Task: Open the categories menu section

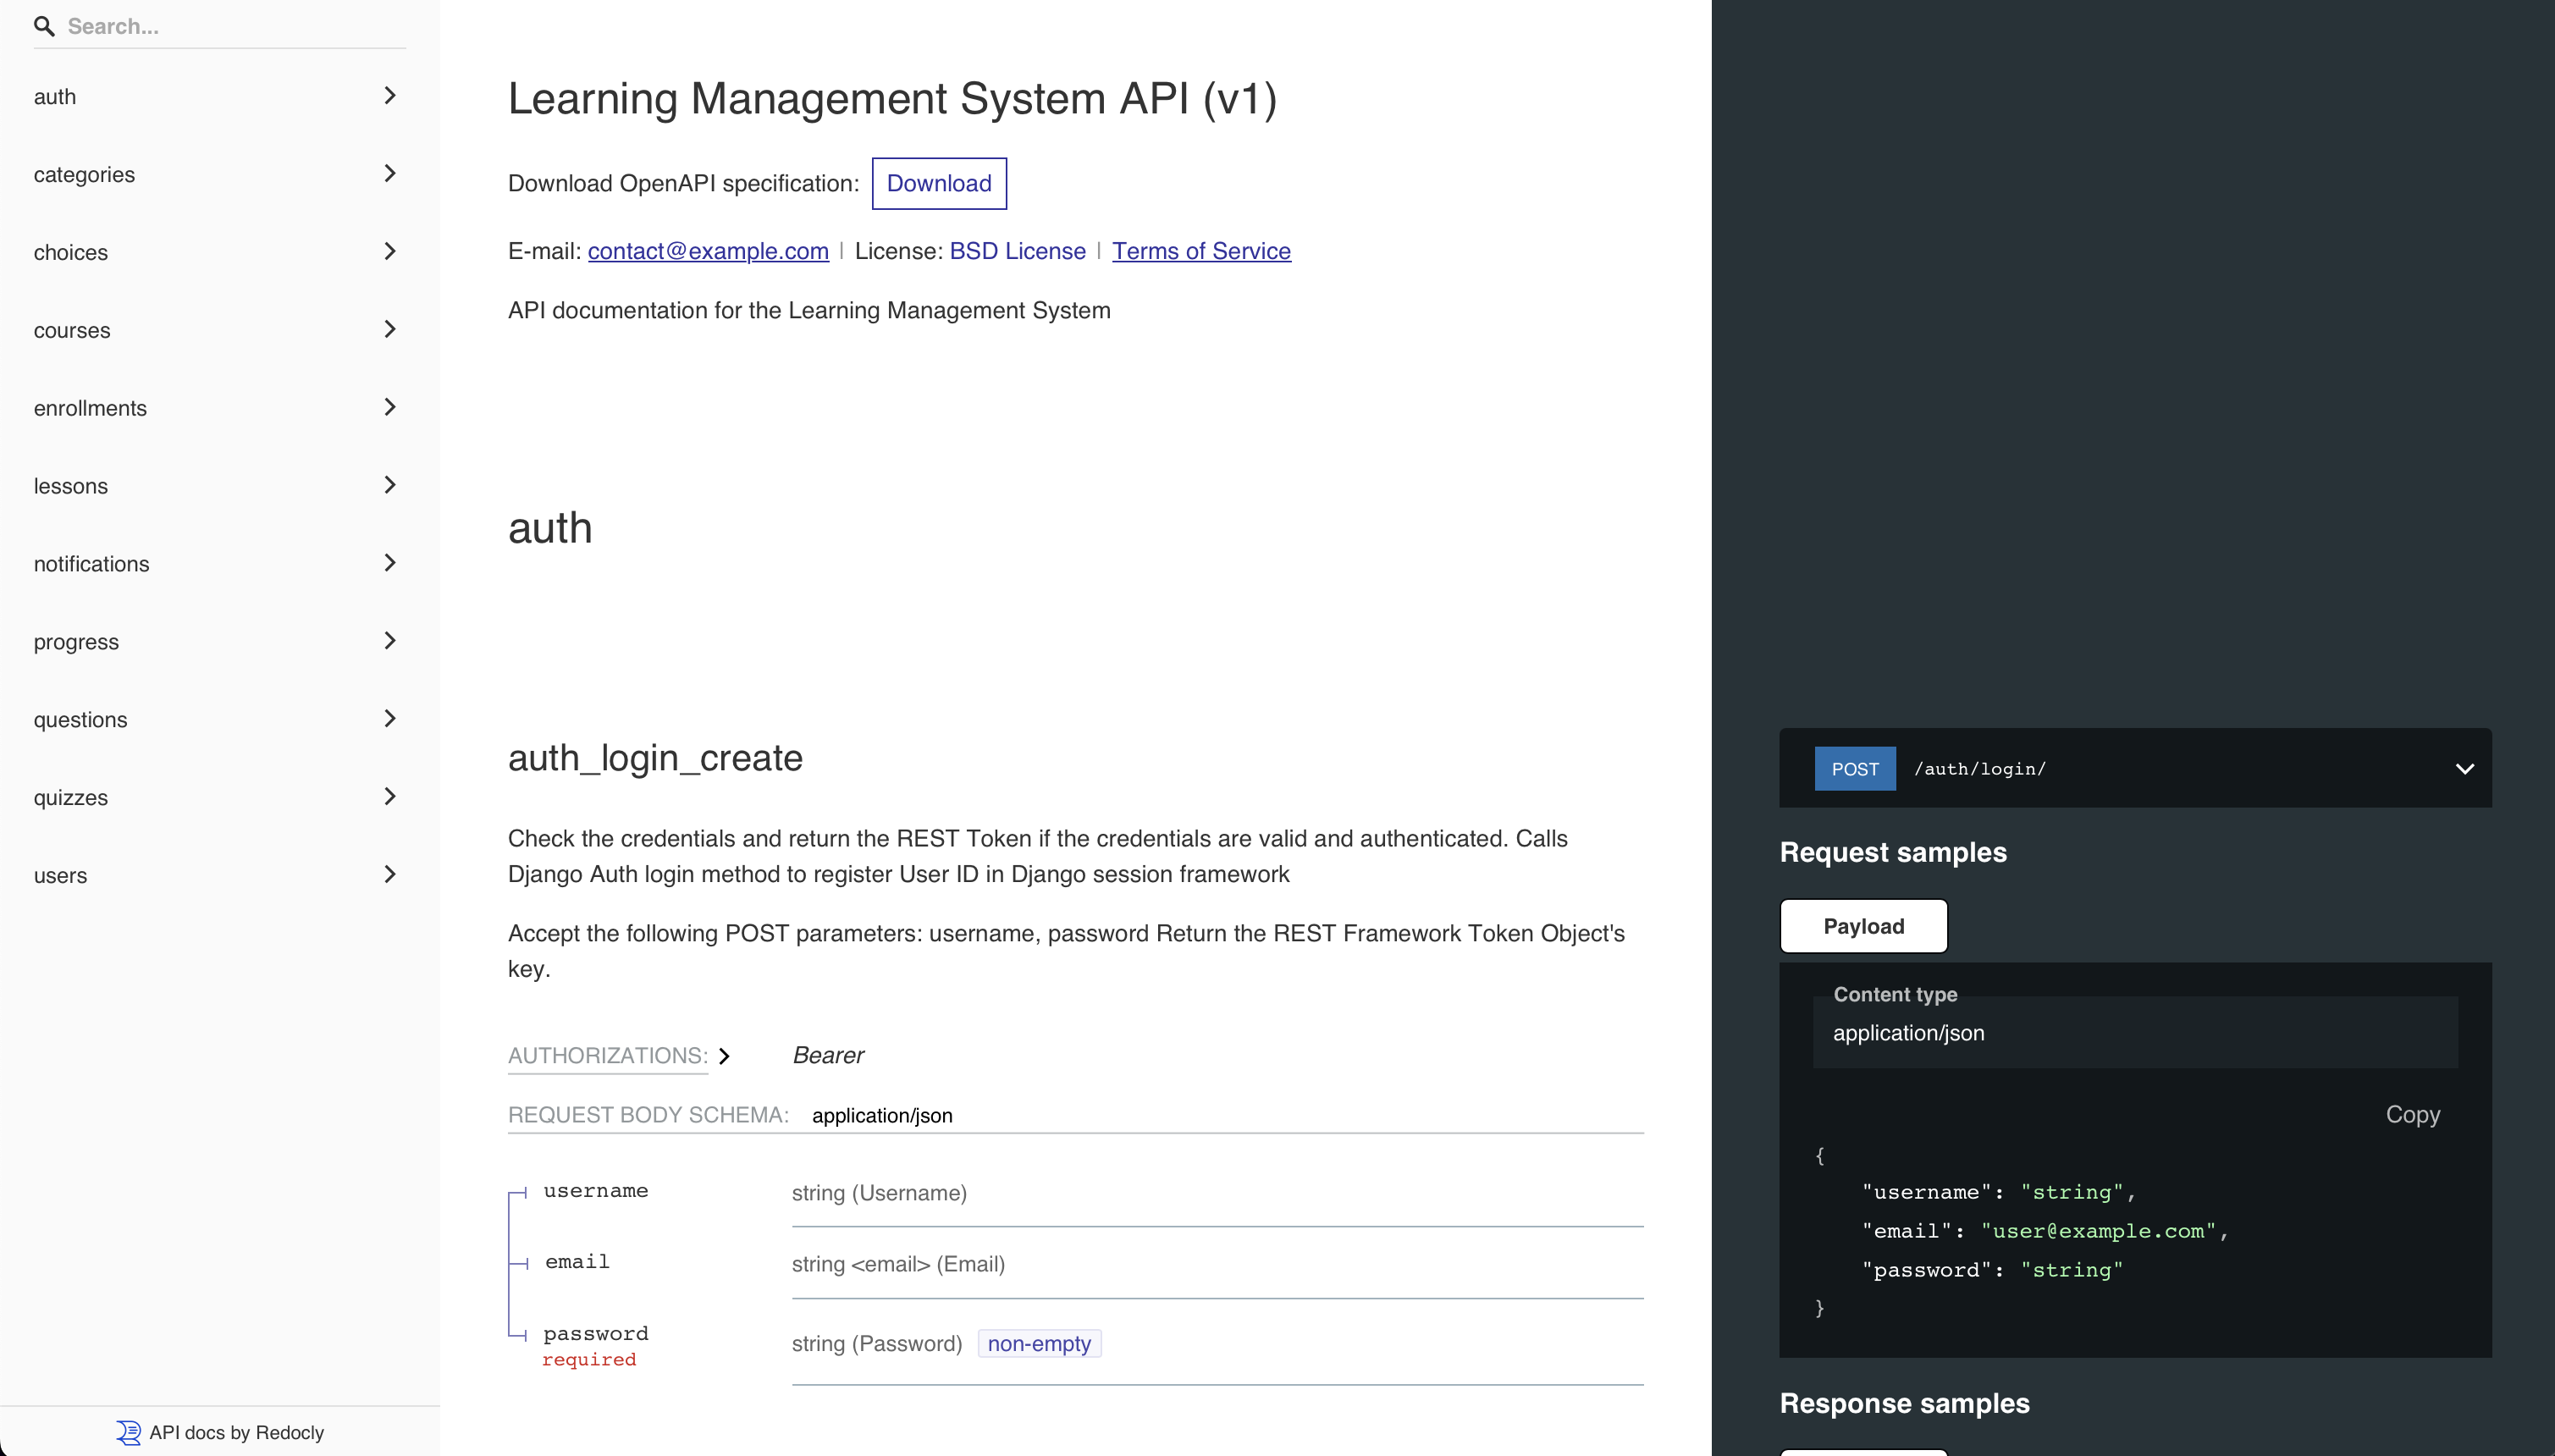Action: point(219,174)
